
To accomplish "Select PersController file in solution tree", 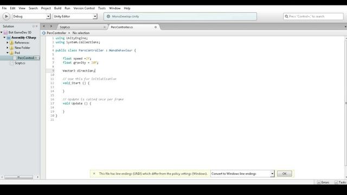I will pos(25,58).
